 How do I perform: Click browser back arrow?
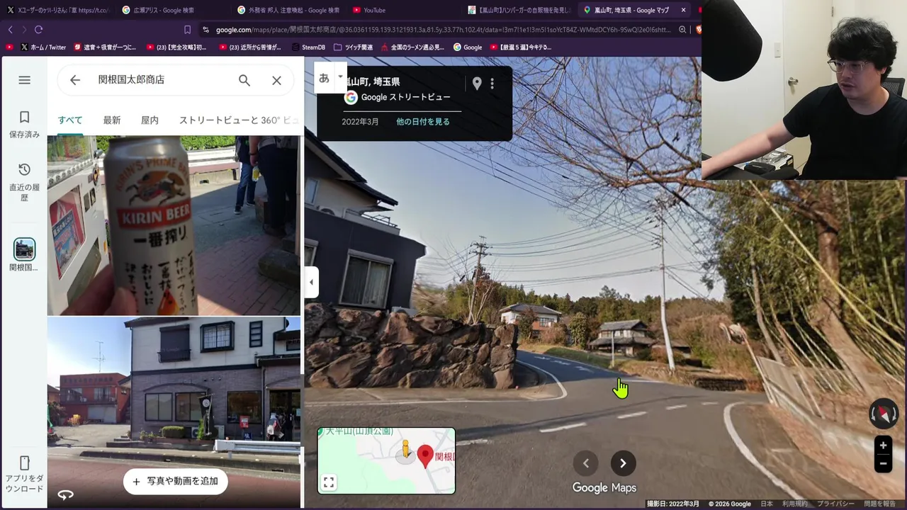10,30
